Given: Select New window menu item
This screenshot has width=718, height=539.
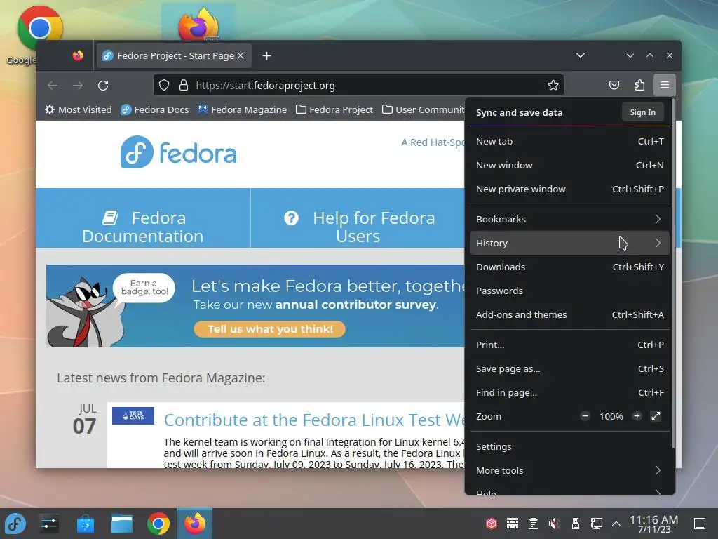Looking at the screenshot, I should pos(569,165).
